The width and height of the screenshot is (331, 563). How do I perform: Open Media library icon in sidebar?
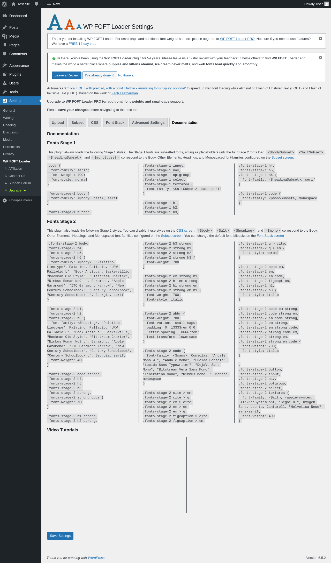point(5,36)
